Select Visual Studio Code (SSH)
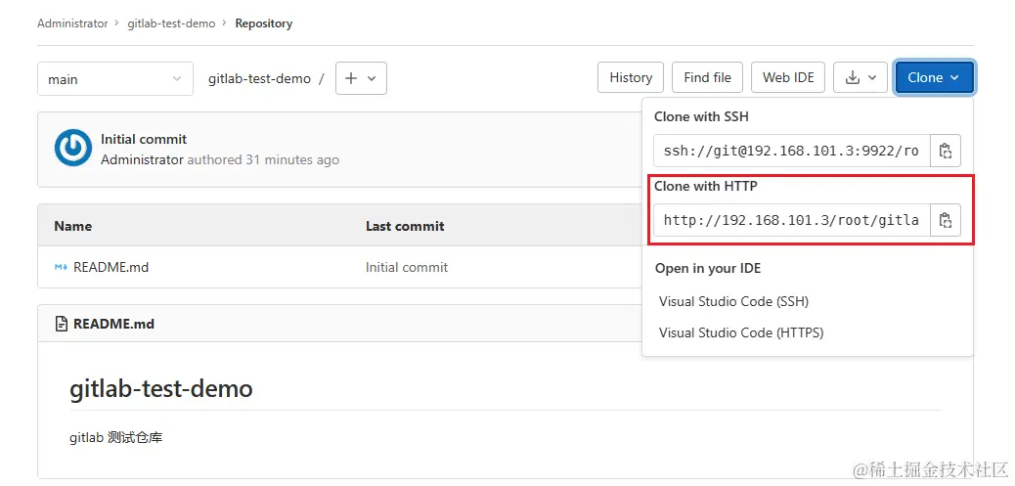This screenshot has width=1015, height=486. click(733, 301)
